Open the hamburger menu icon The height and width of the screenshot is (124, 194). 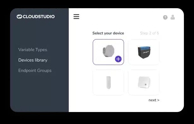click(76, 17)
